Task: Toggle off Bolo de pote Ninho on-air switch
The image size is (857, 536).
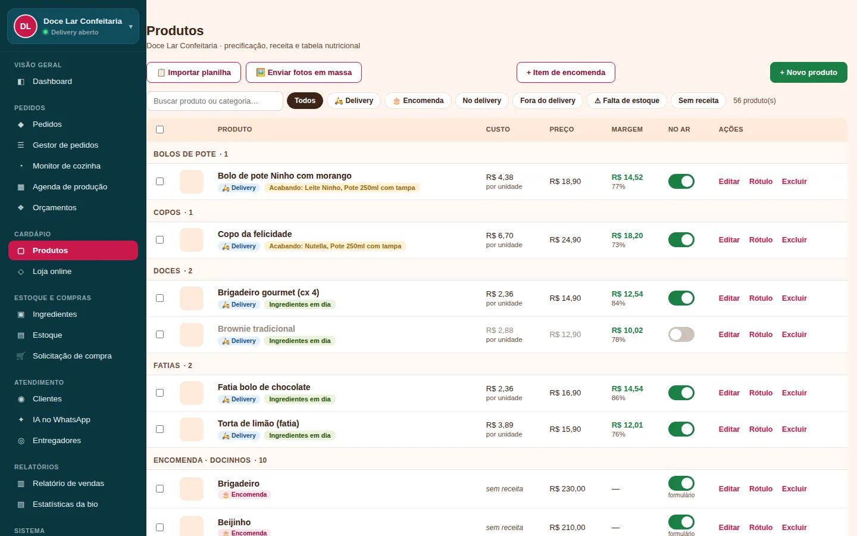Action: coord(681,182)
